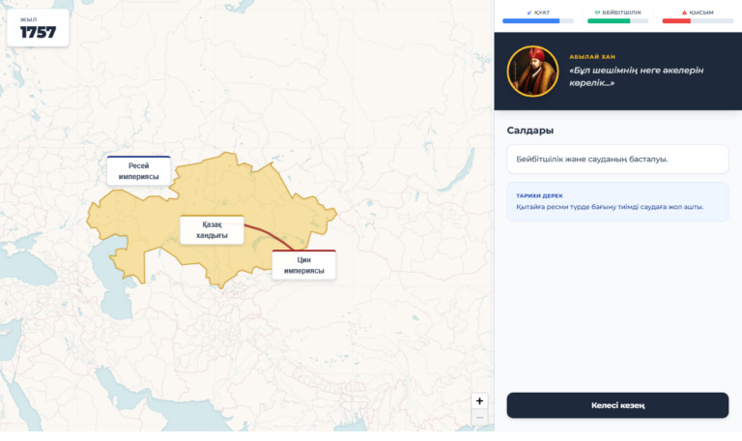742x441 pixels.
Task: Click the Қуат power icon
Action: 529,13
